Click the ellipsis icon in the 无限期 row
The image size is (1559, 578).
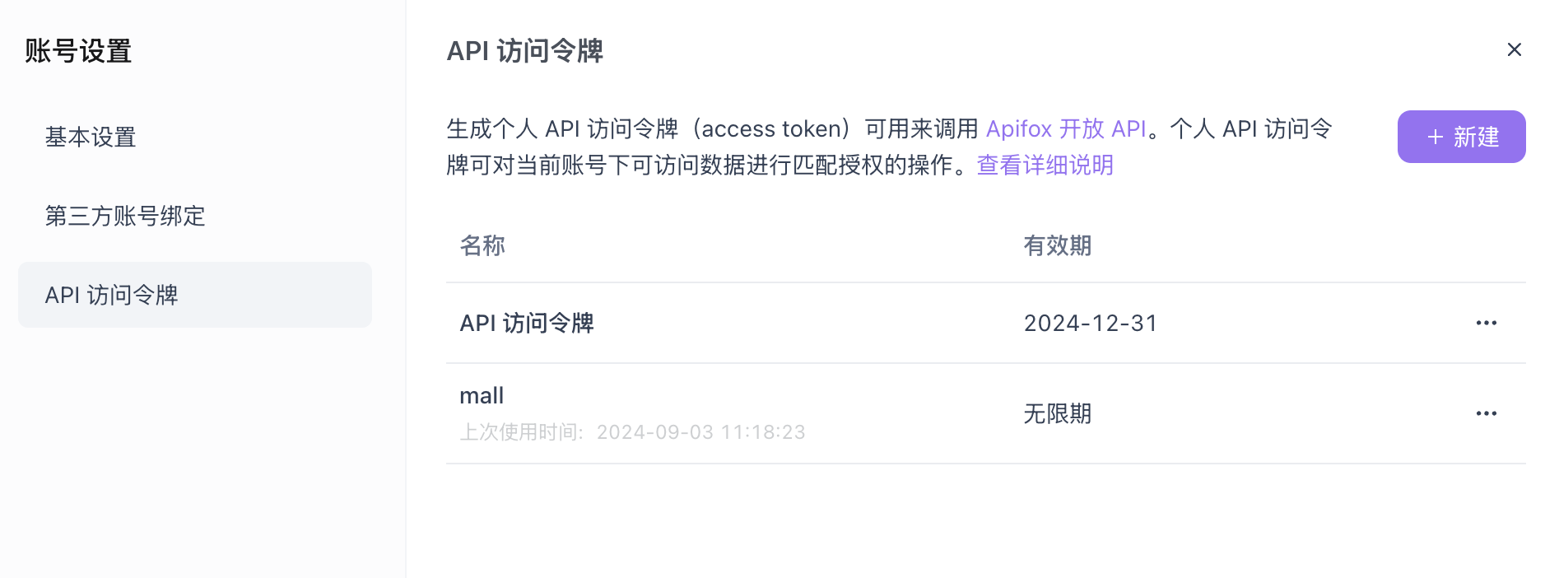click(1487, 413)
